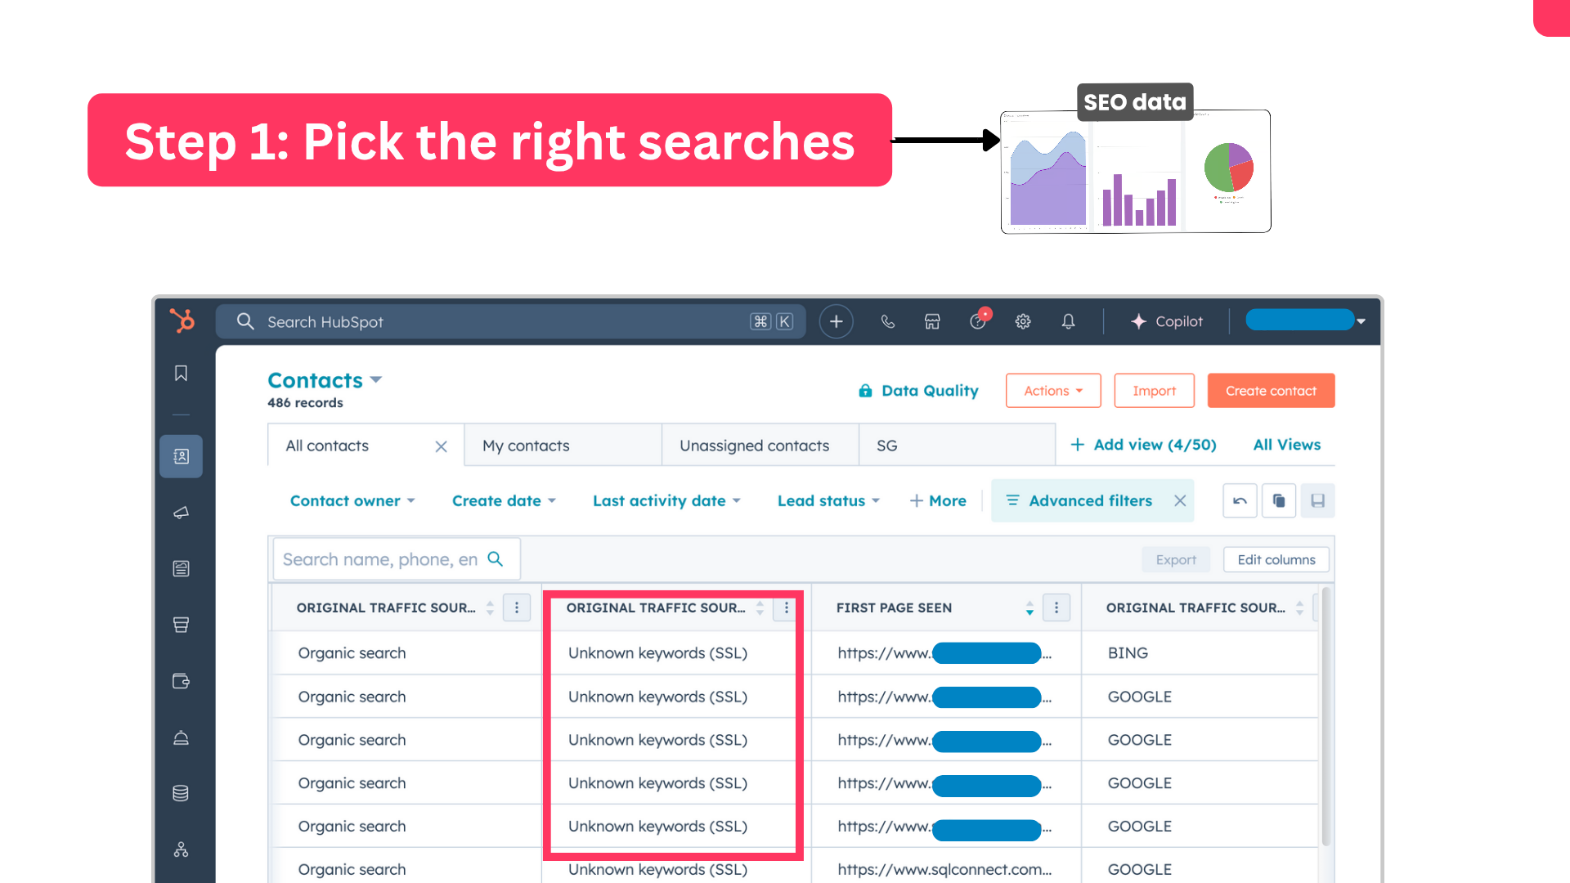Select the contacts CRM sidebar icon
1570x883 pixels.
click(181, 456)
